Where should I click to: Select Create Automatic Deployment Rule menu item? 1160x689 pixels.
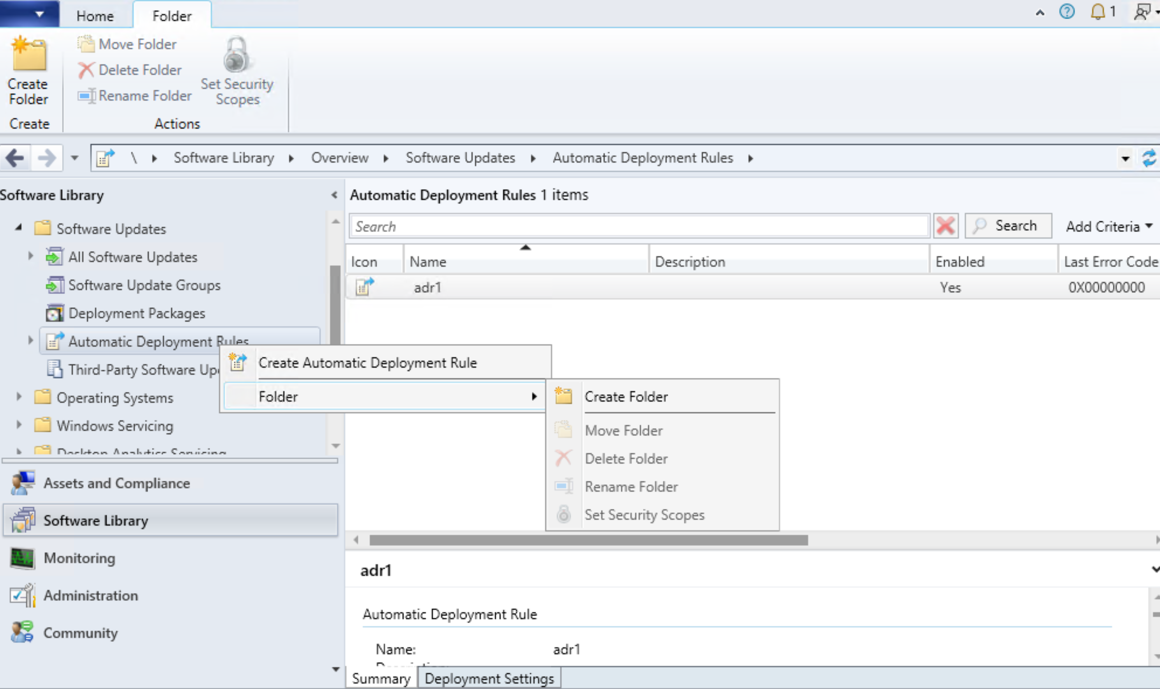click(367, 363)
